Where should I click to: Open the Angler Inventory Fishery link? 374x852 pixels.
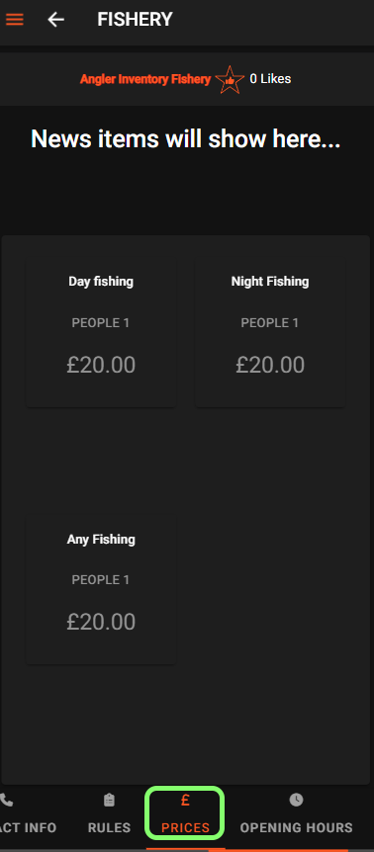(x=145, y=79)
